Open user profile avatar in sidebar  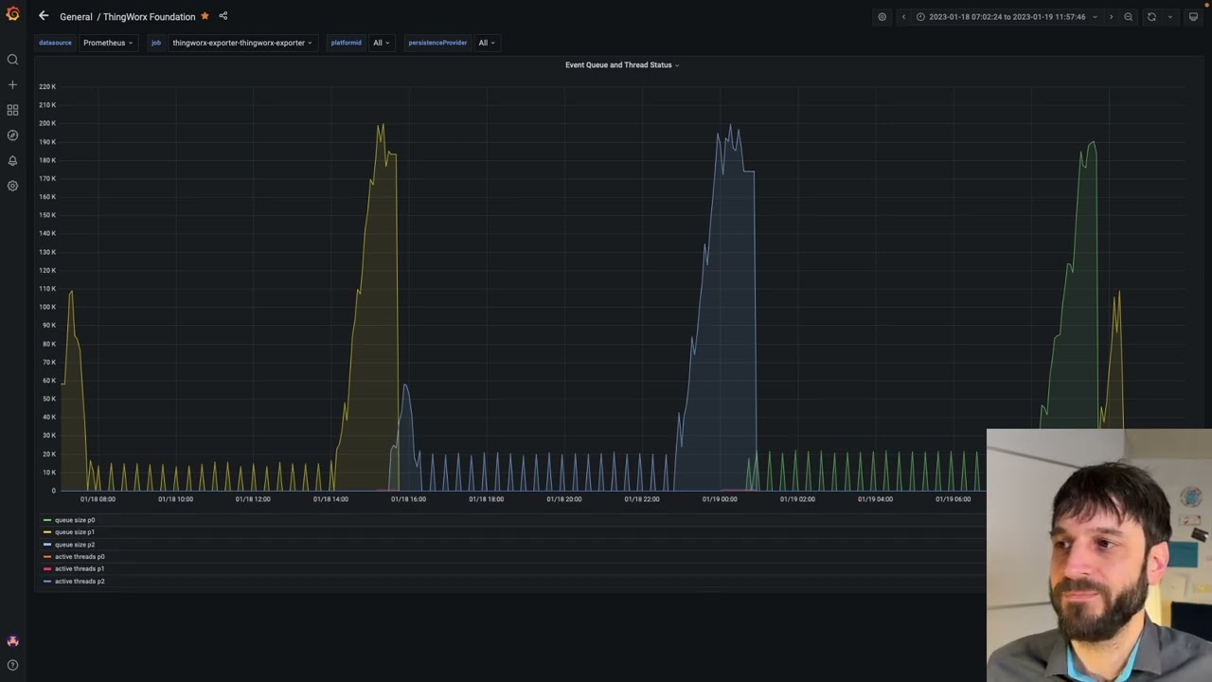12,641
